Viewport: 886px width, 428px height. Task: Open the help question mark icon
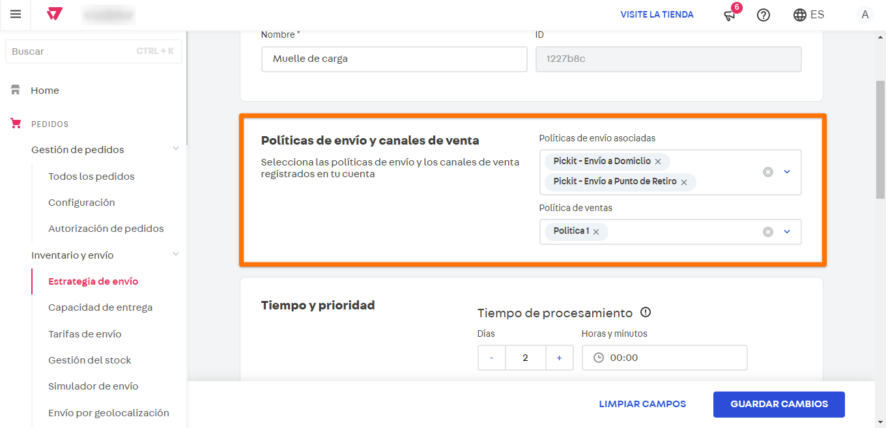[763, 14]
